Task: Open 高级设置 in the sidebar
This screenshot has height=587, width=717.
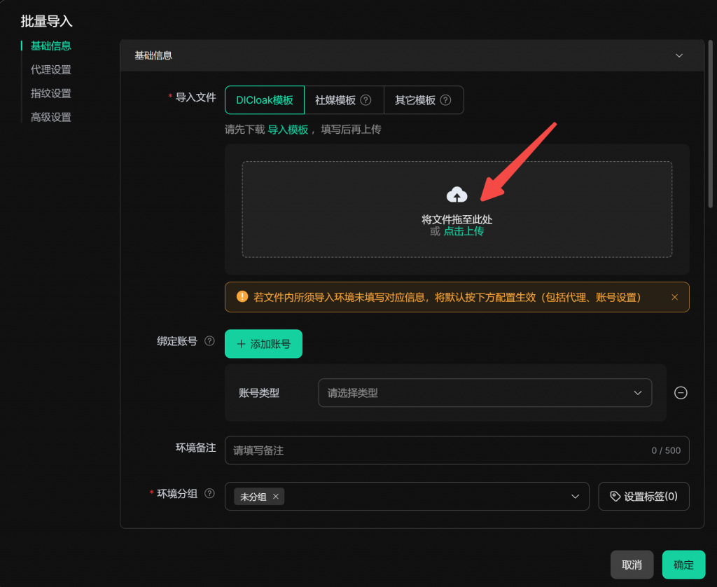Action: (x=50, y=118)
